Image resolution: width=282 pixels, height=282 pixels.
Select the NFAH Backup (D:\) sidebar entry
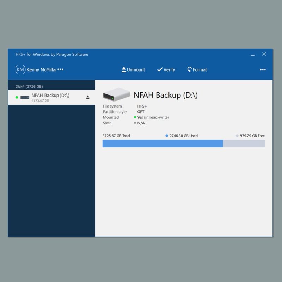pos(51,97)
